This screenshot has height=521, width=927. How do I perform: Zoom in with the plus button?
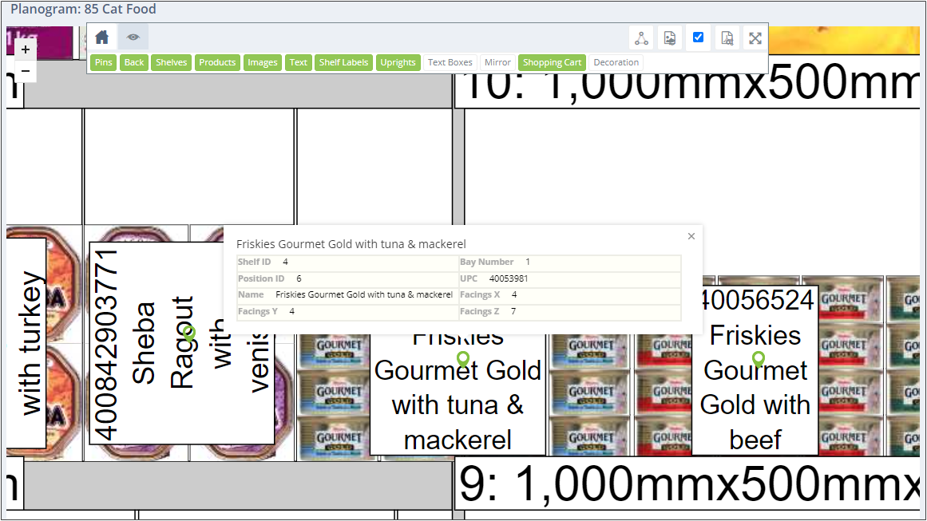(x=26, y=49)
